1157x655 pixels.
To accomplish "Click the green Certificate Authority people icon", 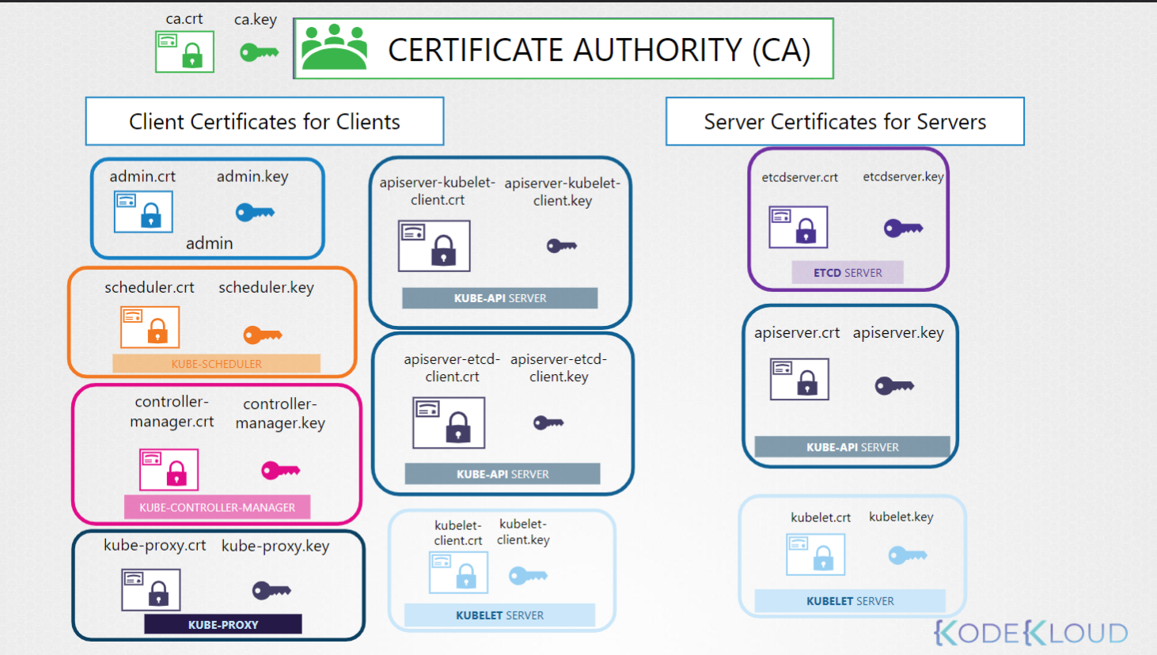I will pos(334,47).
